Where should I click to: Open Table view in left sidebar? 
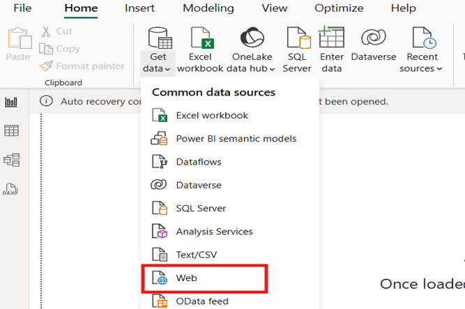click(11, 130)
